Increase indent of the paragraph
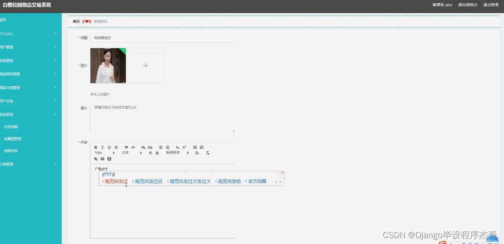This screenshot has height=244, width=504. point(201,147)
